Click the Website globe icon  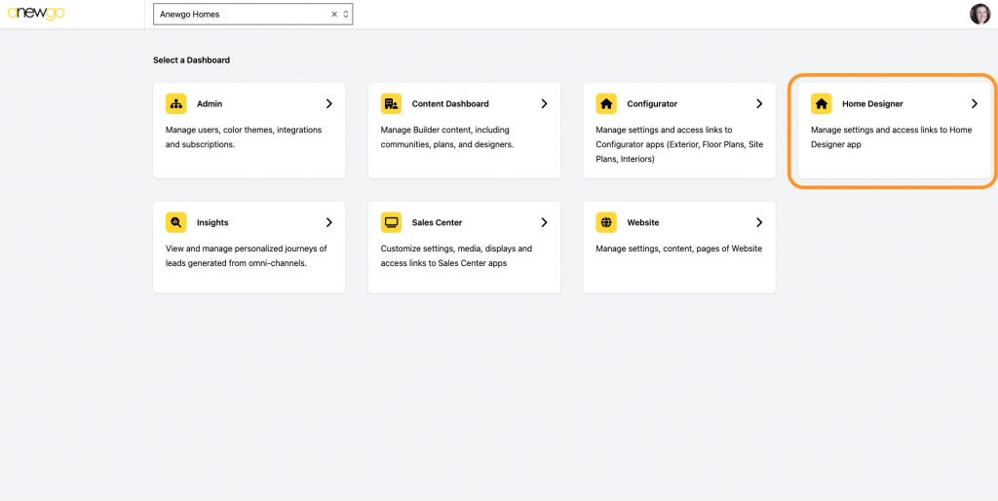point(606,222)
